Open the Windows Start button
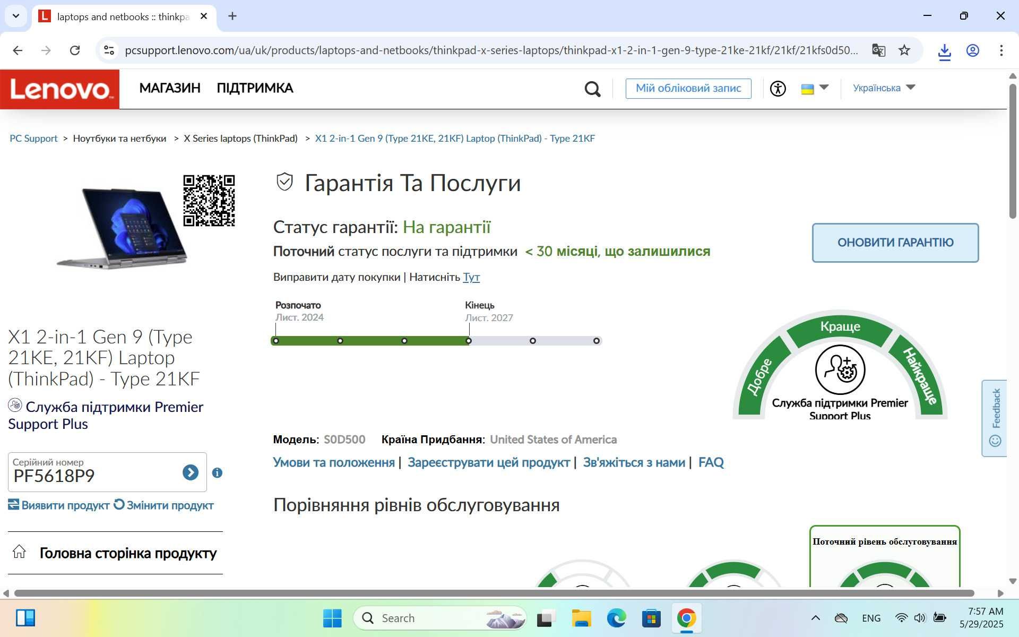Screen dimensions: 1019x637 pos(332,618)
